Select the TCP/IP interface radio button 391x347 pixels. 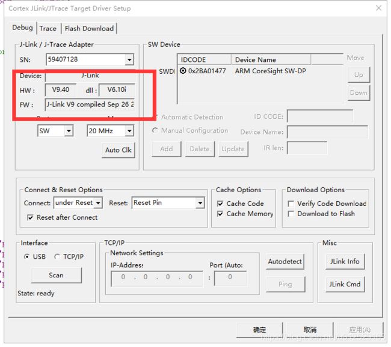click(x=57, y=256)
